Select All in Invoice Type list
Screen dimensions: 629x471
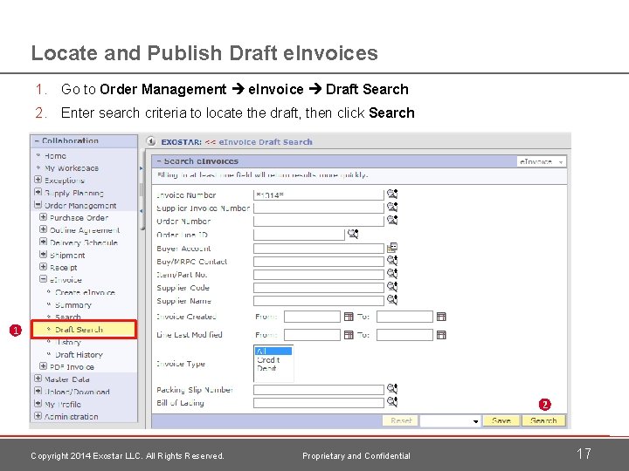(x=273, y=352)
